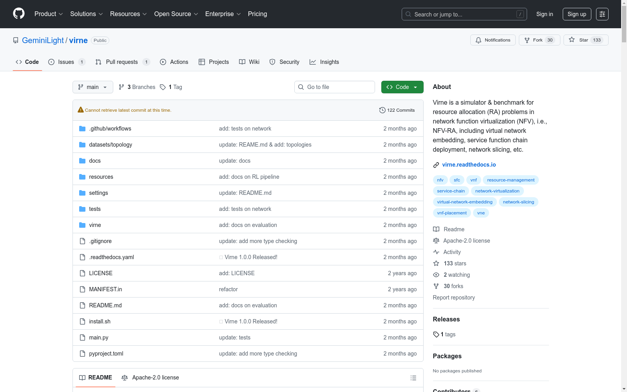Open the Pricing link
The image size is (627, 392).
[257, 14]
